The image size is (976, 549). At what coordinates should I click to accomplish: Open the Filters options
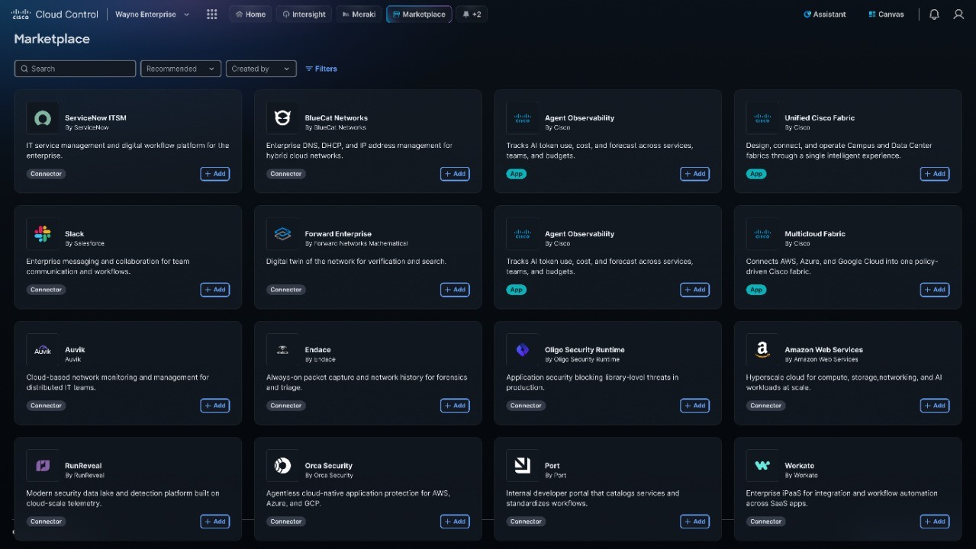pyautogui.click(x=321, y=69)
